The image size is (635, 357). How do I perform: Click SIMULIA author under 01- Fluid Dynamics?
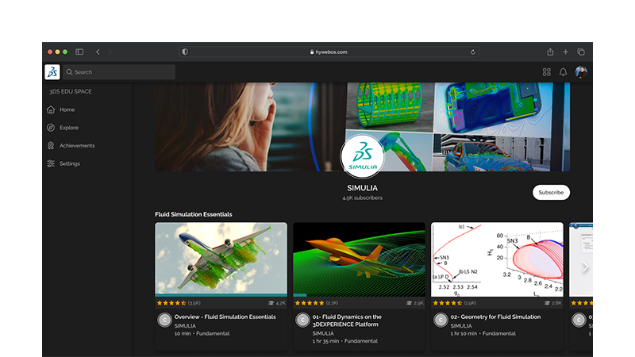[323, 333]
